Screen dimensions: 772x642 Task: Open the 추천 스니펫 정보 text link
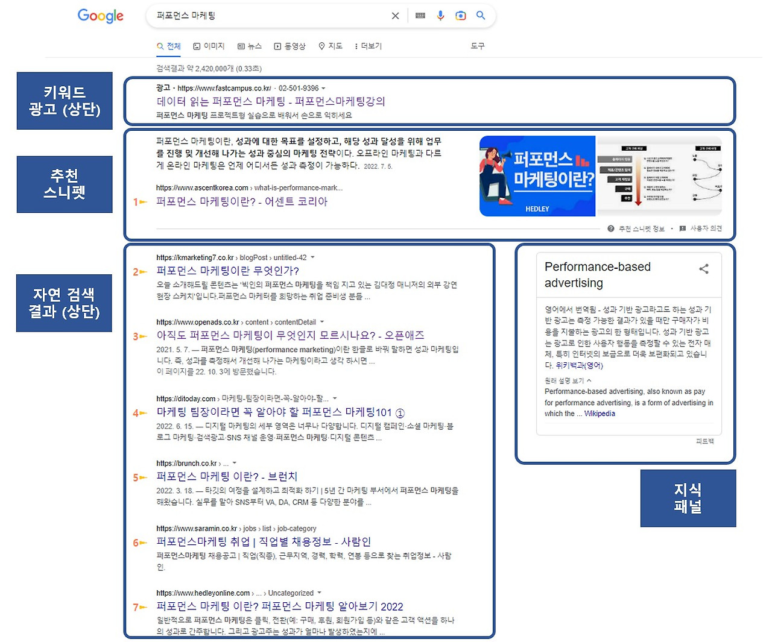click(642, 228)
